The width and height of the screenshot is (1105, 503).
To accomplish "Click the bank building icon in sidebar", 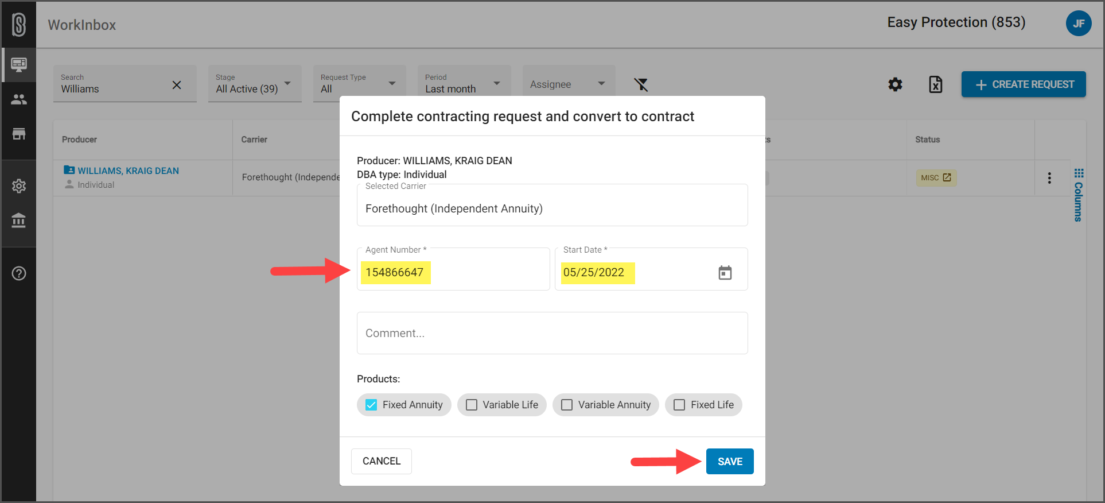I will pyautogui.click(x=19, y=220).
